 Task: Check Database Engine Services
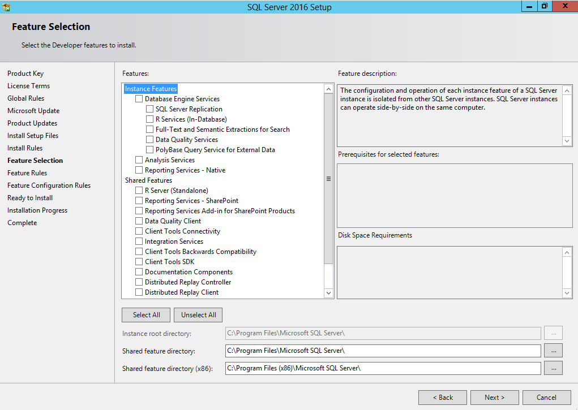pos(139,99)
